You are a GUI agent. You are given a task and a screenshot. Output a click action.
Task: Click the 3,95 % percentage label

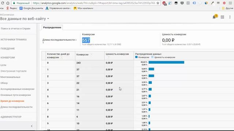click(144, 82)
